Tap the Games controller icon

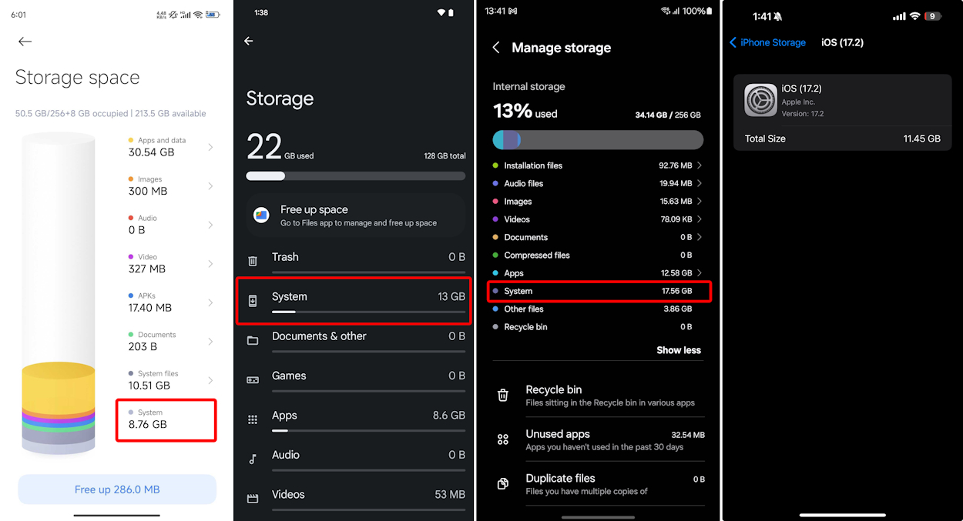[253, 379]
